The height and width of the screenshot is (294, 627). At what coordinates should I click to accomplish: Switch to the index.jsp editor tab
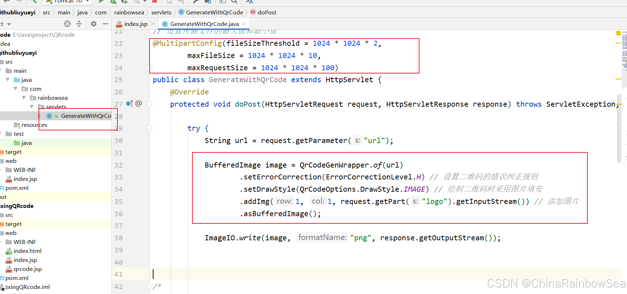pos(135,24)
